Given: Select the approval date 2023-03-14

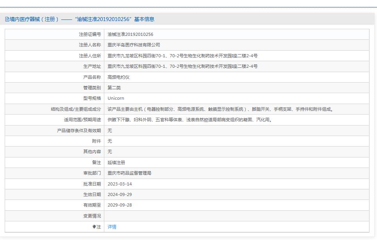Looking at the screenshot, I should (120, 184).
